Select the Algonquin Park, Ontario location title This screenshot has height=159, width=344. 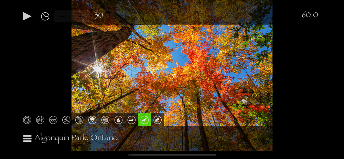[x=76, y=138]
